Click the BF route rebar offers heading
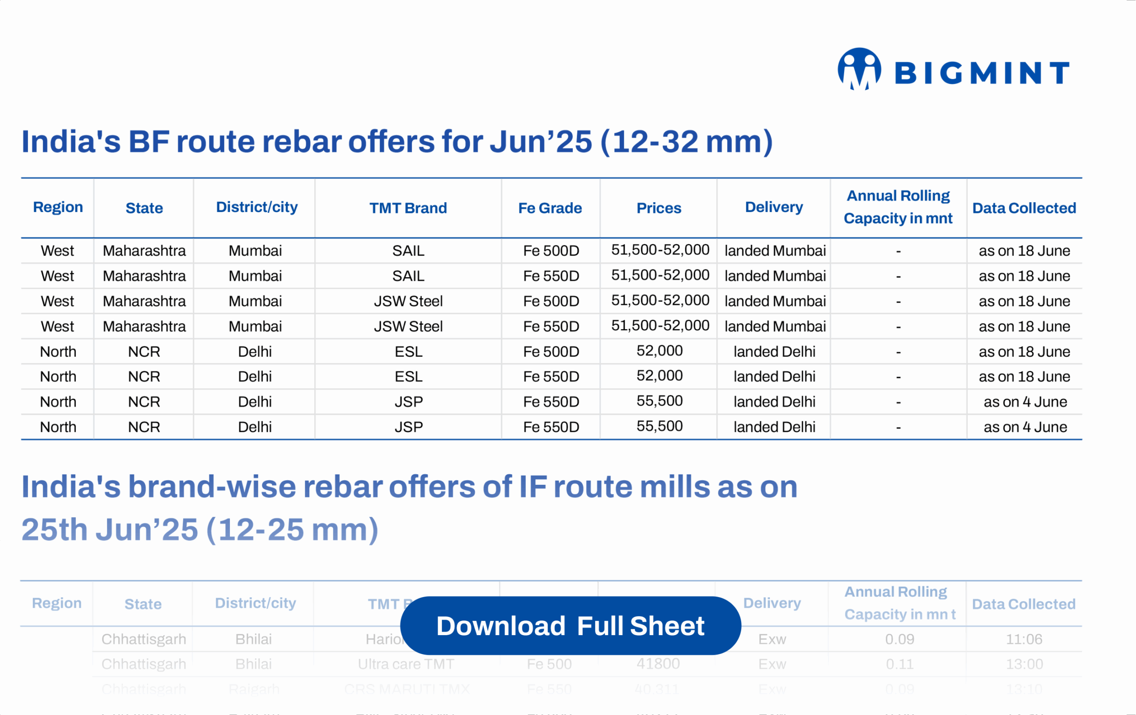The width and height of the screenshot is (1136, 715). 397,141
